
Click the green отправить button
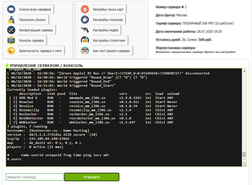tap(92, 177)
